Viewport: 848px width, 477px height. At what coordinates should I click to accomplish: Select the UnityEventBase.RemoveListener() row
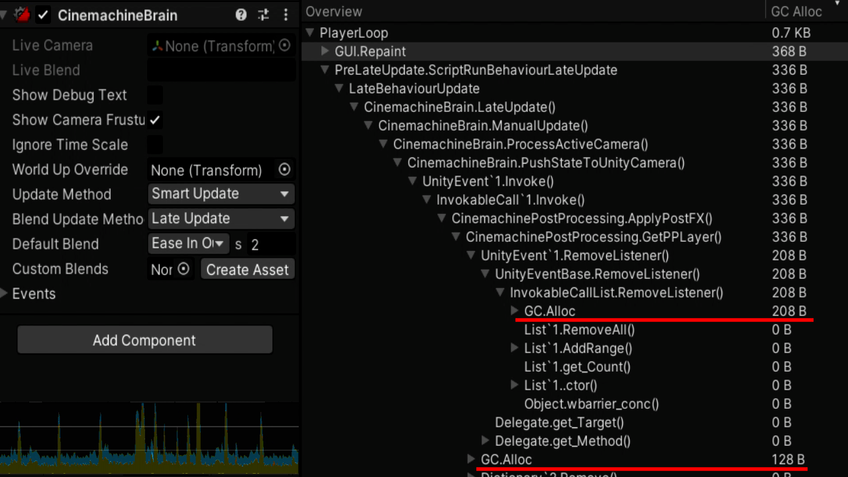pos(574,274)
